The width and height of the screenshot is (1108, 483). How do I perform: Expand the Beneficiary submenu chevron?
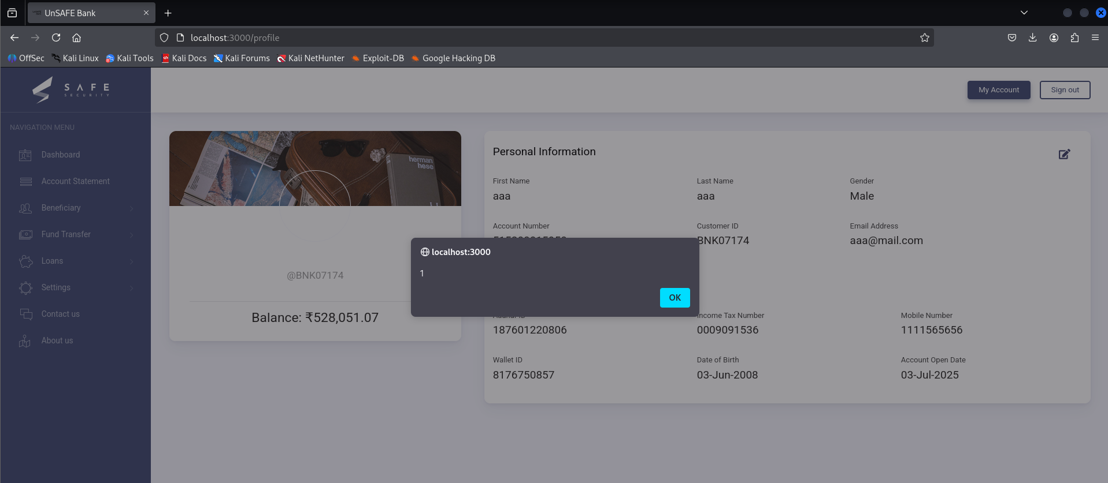click(x=132, y=208)
